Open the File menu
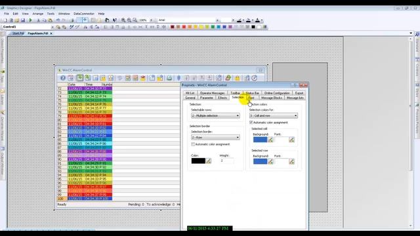This screenshot has height=236, width=420. point(7,14)
